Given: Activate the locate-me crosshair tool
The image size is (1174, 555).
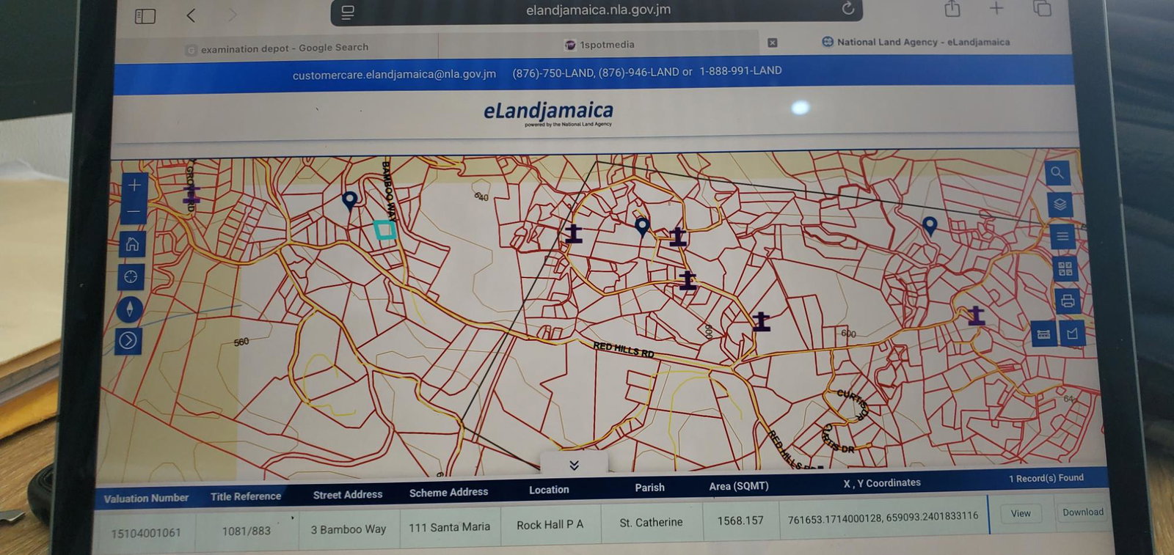Looking at the screenshot, I should (x=131, y=277).
